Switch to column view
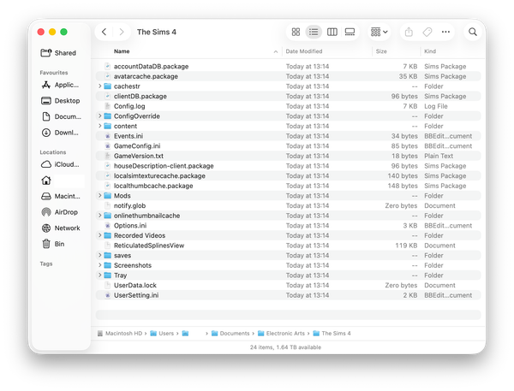 click(332, 32)
